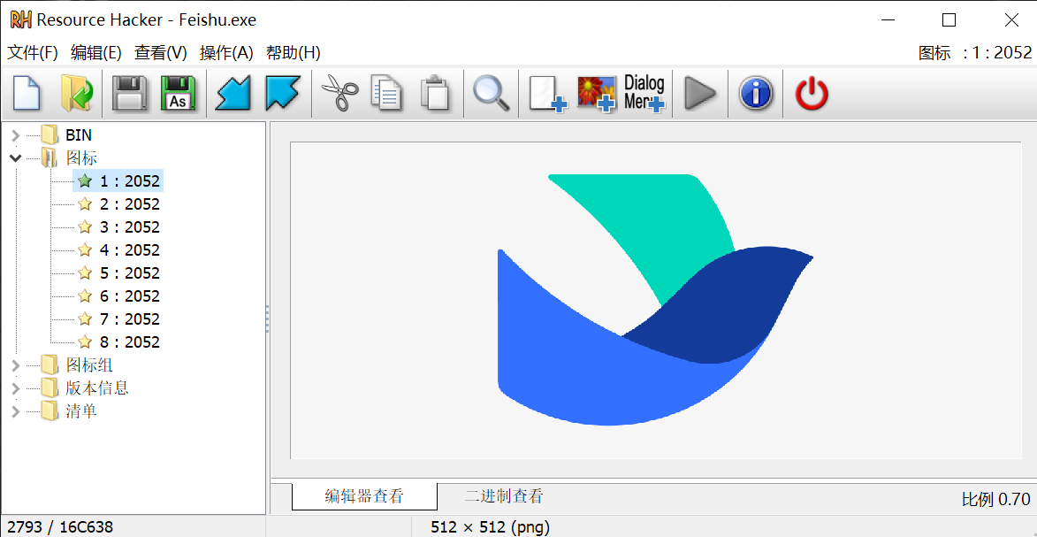Maximize the Resource Hacker window
This screenshot has height=537, width=1037.
point(949,19)
